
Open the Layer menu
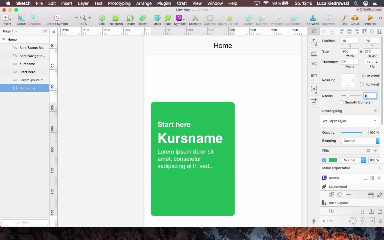[x=83, y=3]
